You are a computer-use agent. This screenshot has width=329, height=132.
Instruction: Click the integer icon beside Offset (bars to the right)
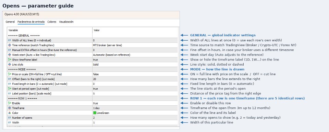10,79
